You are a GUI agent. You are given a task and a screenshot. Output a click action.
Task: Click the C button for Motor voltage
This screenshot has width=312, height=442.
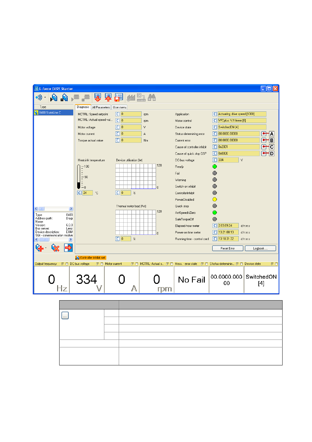click(117, 127)
